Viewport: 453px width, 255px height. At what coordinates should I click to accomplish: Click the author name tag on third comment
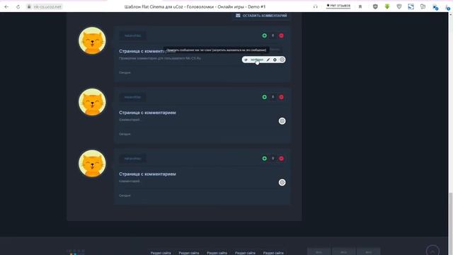(132, 159)
